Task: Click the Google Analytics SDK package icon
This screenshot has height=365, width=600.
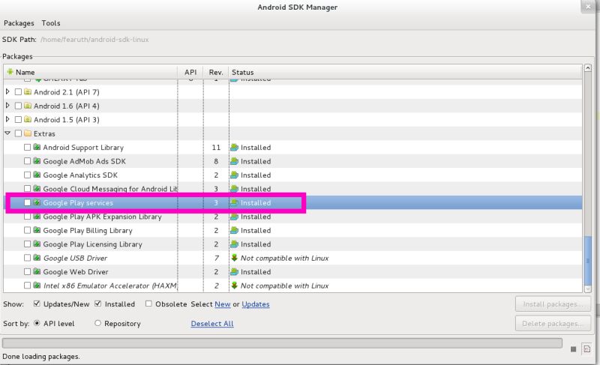Action: tap(37, 175)
